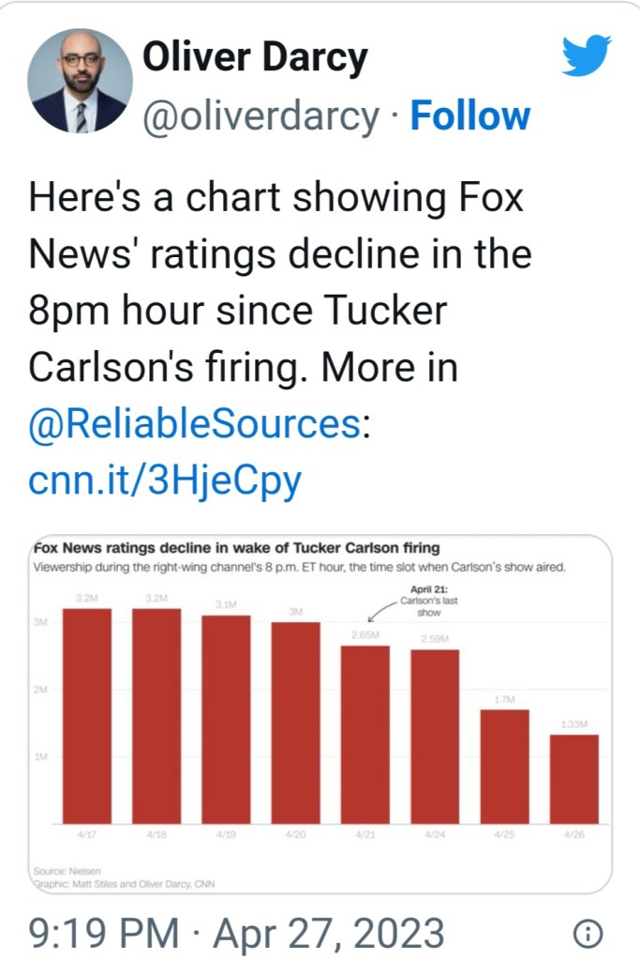
Task: Click the red bar for 4/18
Action: coord(156,716)
